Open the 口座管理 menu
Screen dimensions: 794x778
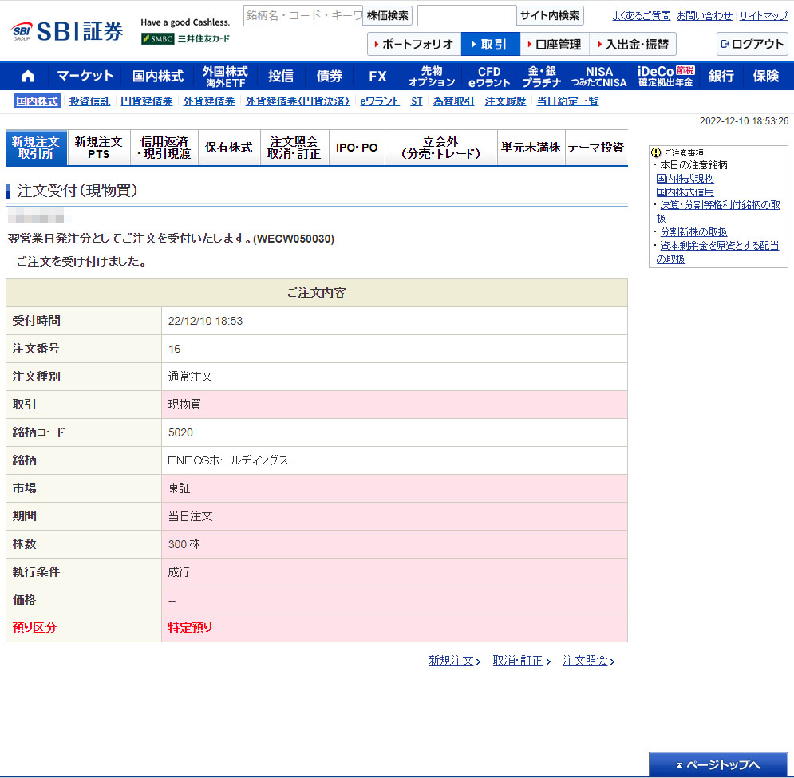pyautogui.click(x=554, y=45)
